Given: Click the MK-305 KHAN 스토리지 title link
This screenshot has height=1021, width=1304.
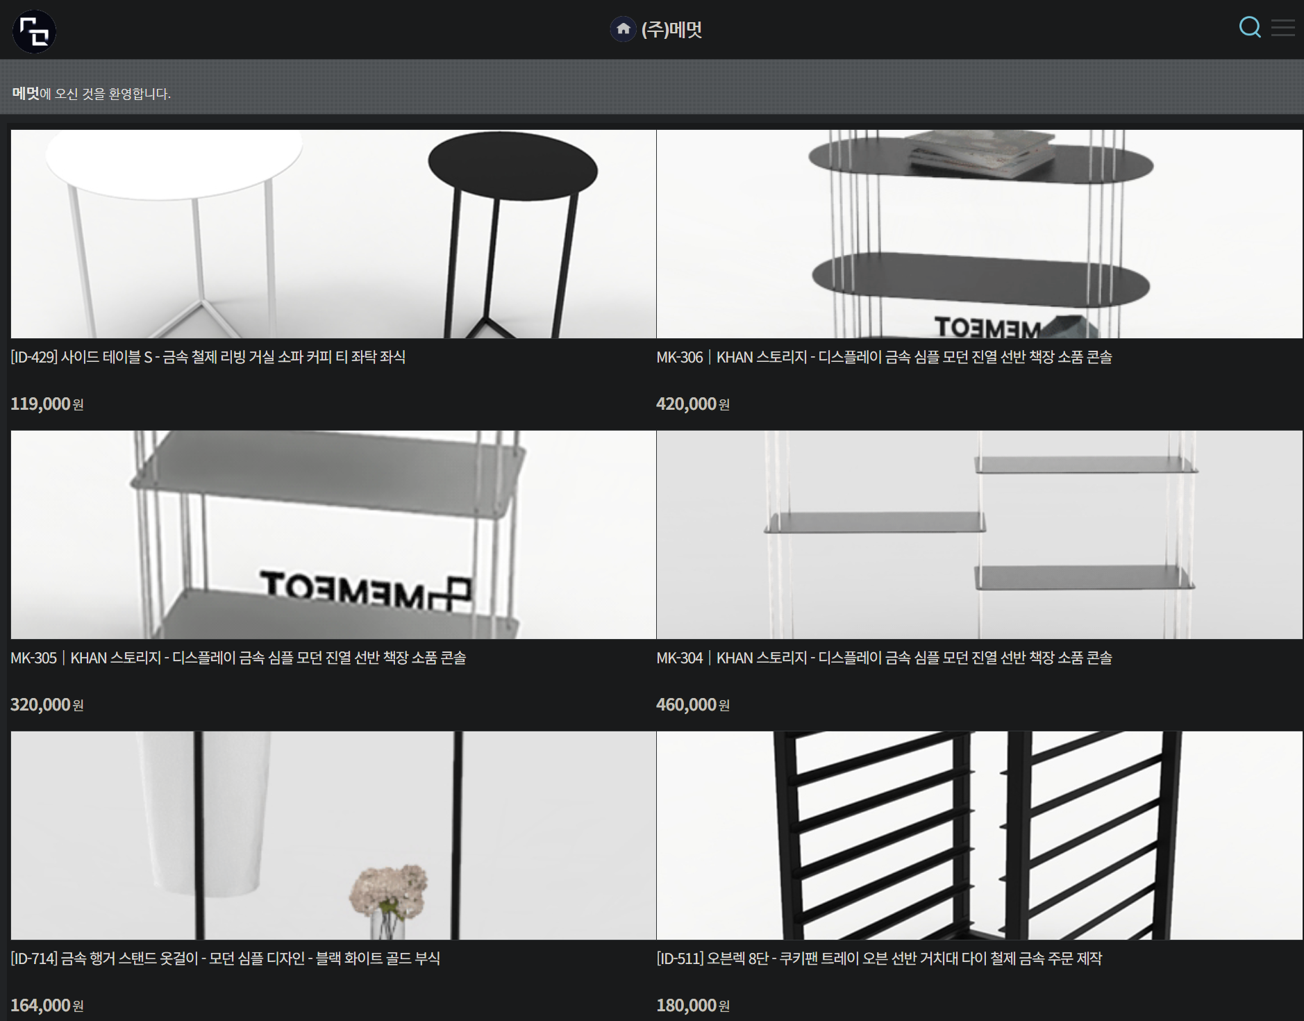Looking at the screenshot, I should coord(238,658).
